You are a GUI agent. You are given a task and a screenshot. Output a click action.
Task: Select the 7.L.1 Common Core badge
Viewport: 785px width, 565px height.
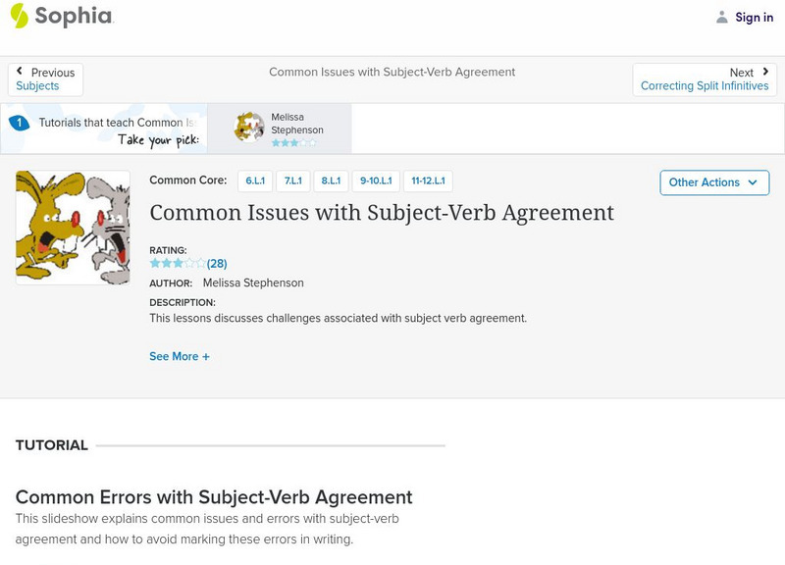point(290,180)
